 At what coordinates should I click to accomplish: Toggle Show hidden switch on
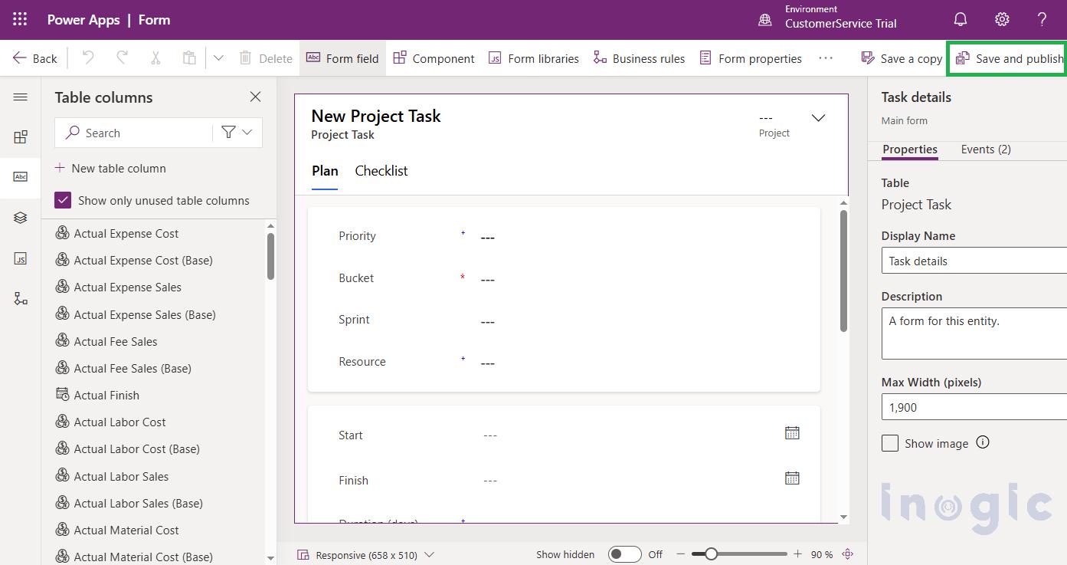click(x=624, y=554)
